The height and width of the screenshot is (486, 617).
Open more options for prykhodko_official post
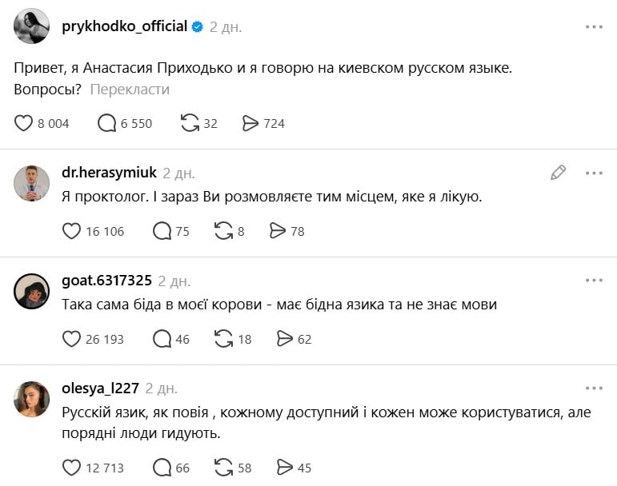(593, 26)
